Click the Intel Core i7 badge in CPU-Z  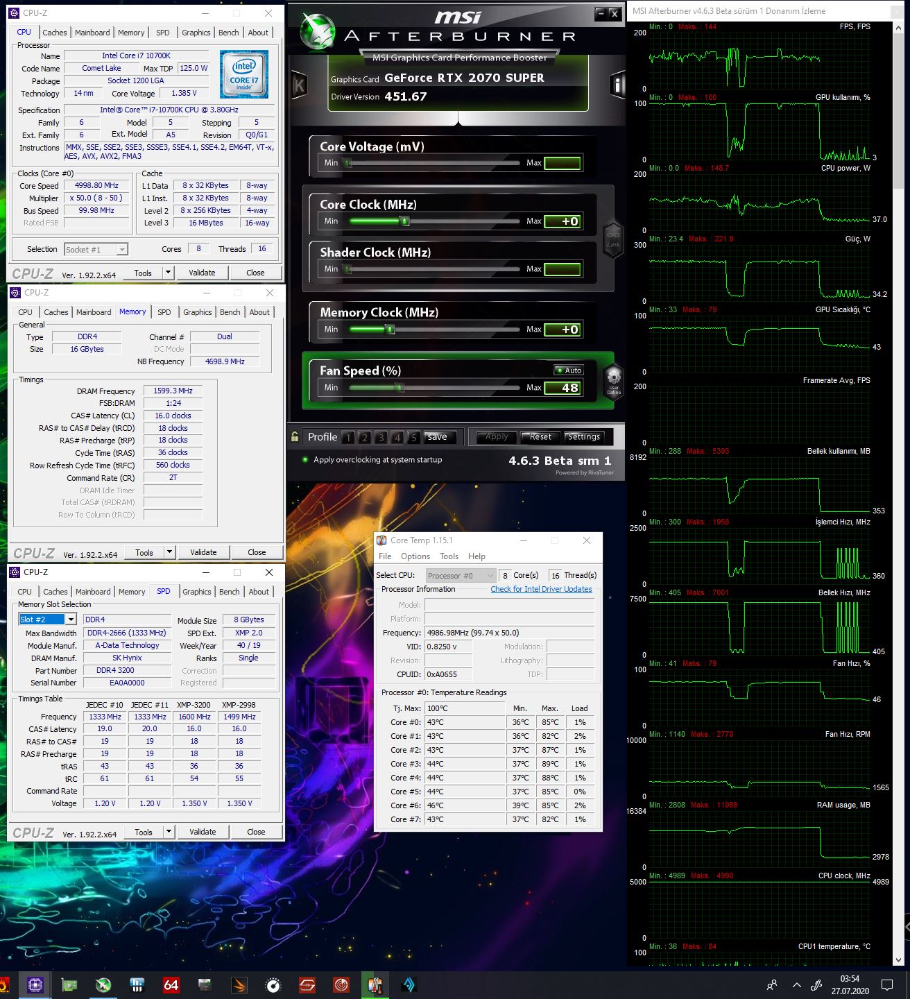pos(243,75)
